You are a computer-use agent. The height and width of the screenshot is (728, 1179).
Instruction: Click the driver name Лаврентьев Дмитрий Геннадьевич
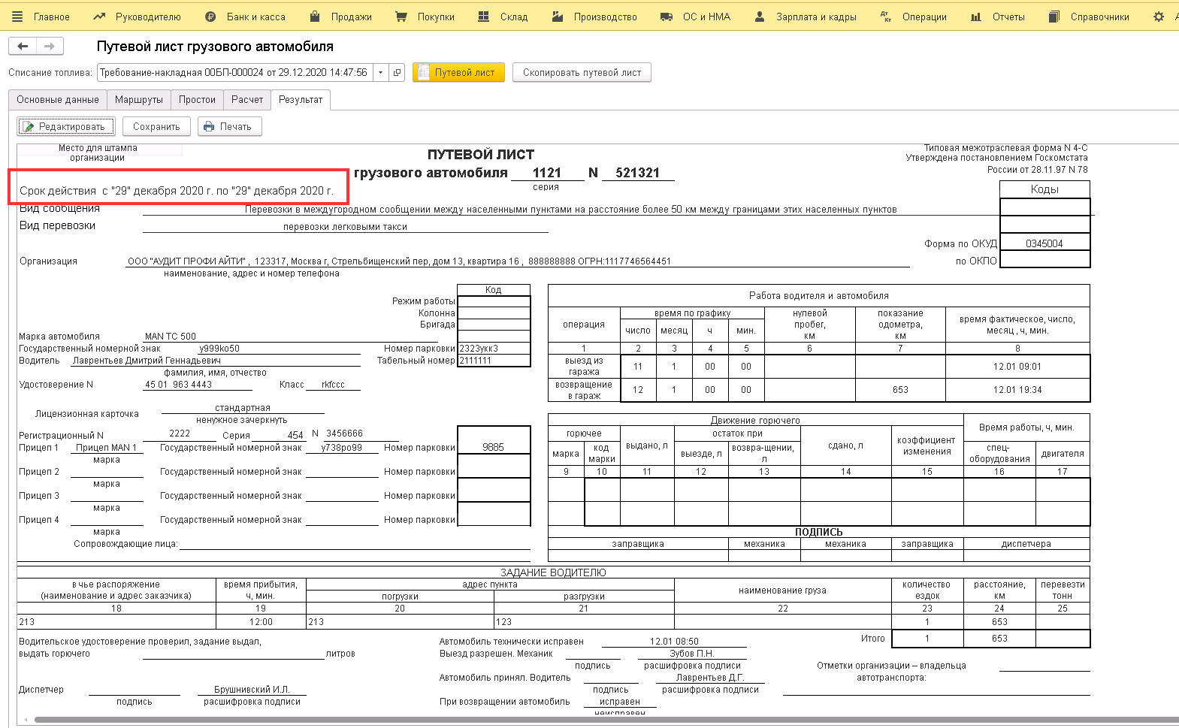click(x=147, y=361)
